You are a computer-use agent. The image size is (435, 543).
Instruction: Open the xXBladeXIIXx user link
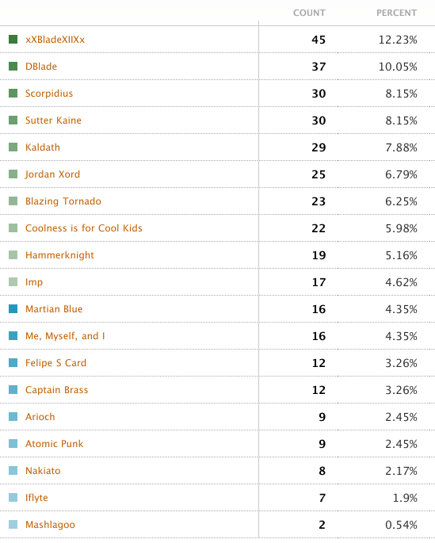coord(55,40)
